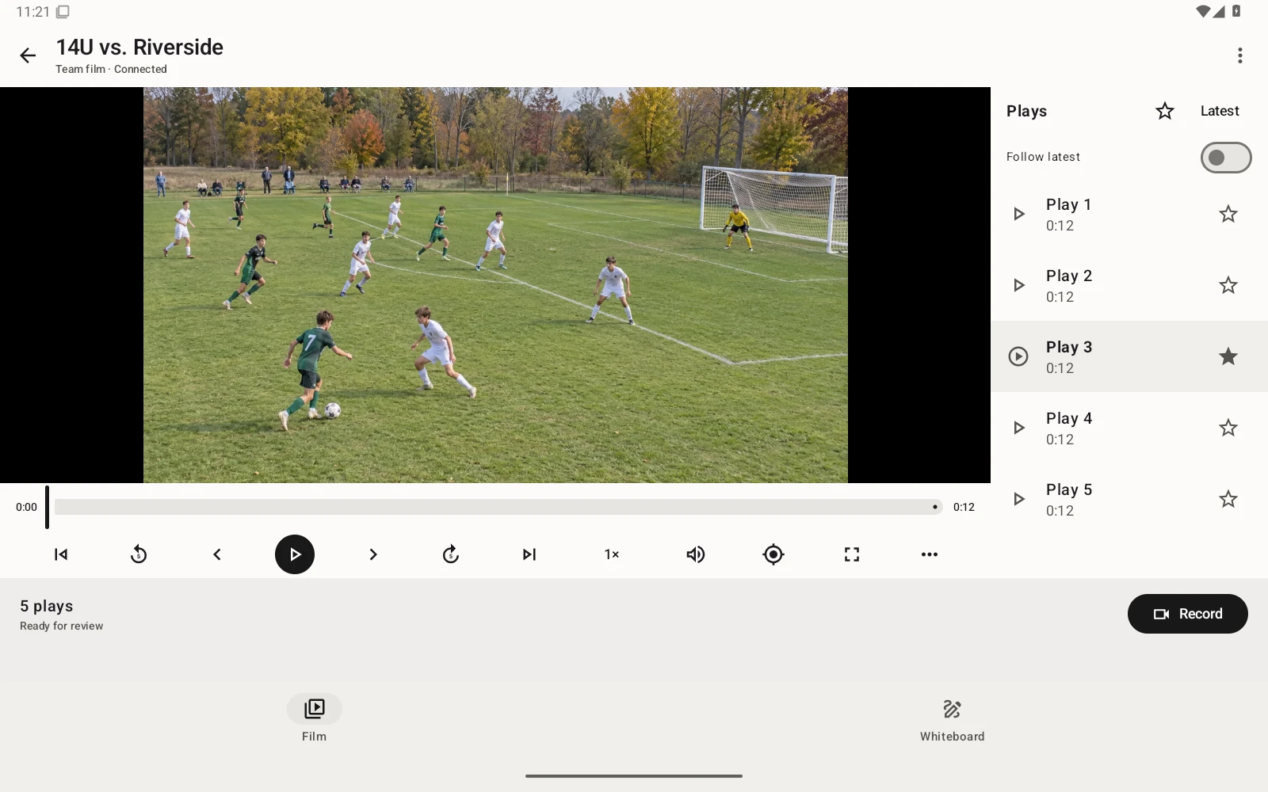1268x792 pixels.
Task: Go back with the arrow icon
Action: tap(28, 55)
